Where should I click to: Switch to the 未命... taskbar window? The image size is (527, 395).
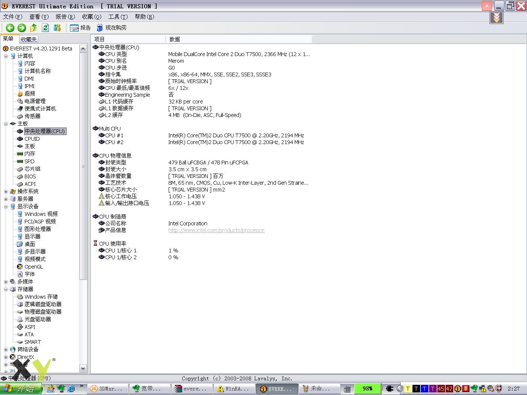[x=319, y=389]
